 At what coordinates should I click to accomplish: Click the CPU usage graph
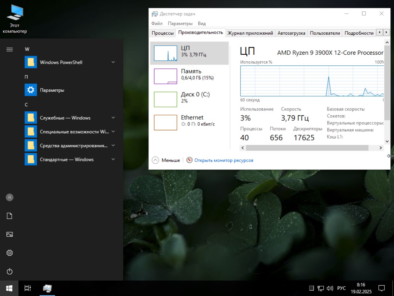[312, 81]
